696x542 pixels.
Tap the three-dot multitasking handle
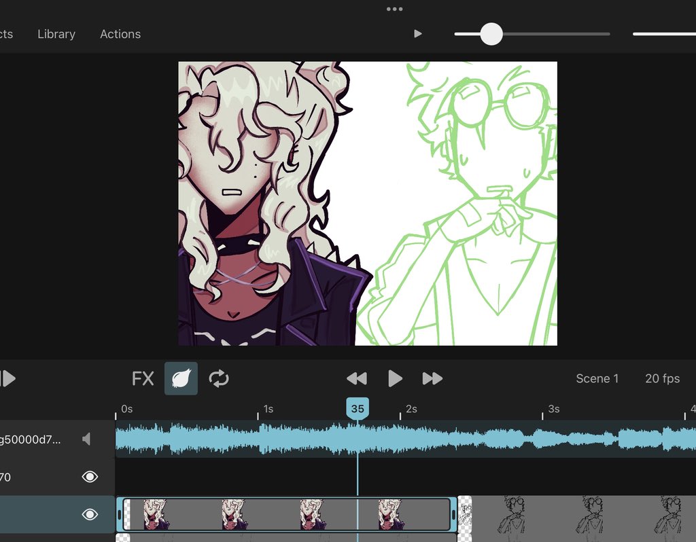coord(394,9)
